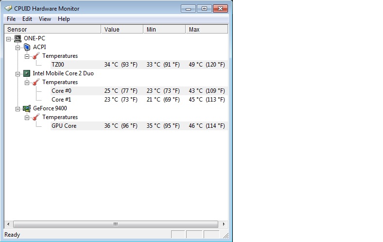Click the window resize grip in status bar
This screenshot has height=242, width=383.
226,235
